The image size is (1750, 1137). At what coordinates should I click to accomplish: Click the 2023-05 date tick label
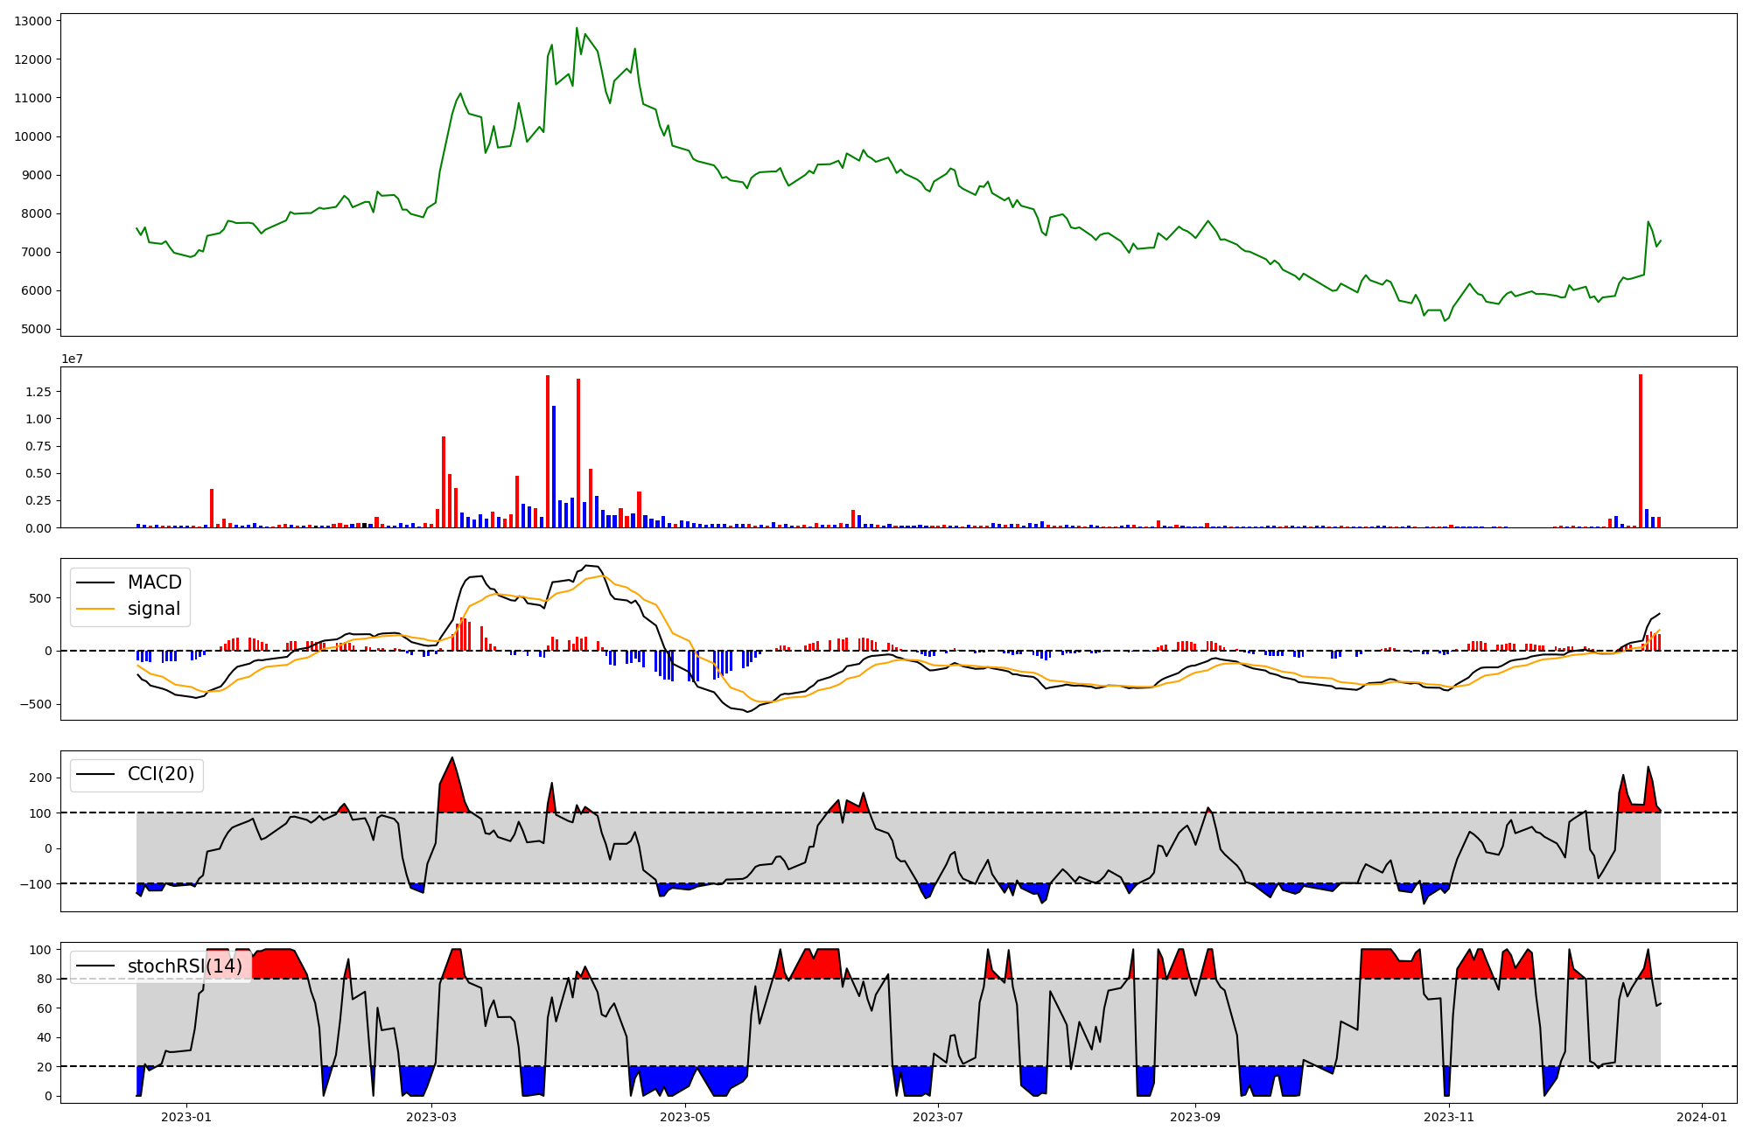(685, 1117)
